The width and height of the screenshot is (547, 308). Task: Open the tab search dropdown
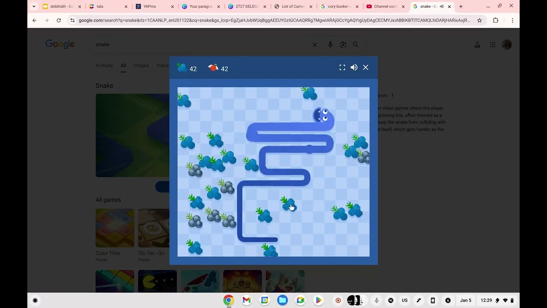(34, 6)
